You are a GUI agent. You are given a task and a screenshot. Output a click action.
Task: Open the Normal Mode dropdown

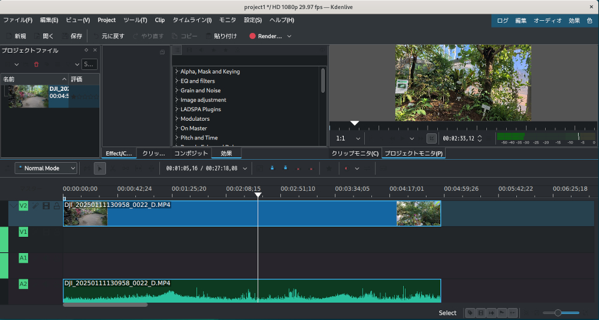46,169
